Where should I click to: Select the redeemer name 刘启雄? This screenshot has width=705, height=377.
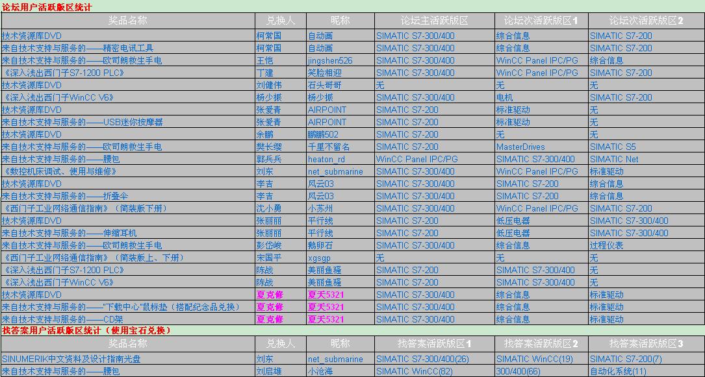pos(268,372)
